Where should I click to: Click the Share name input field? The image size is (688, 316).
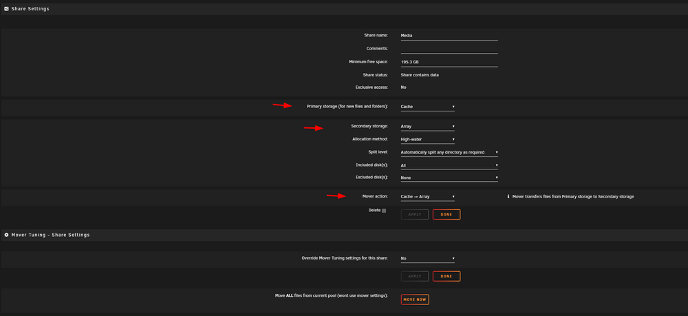click(x=449, y=36)
